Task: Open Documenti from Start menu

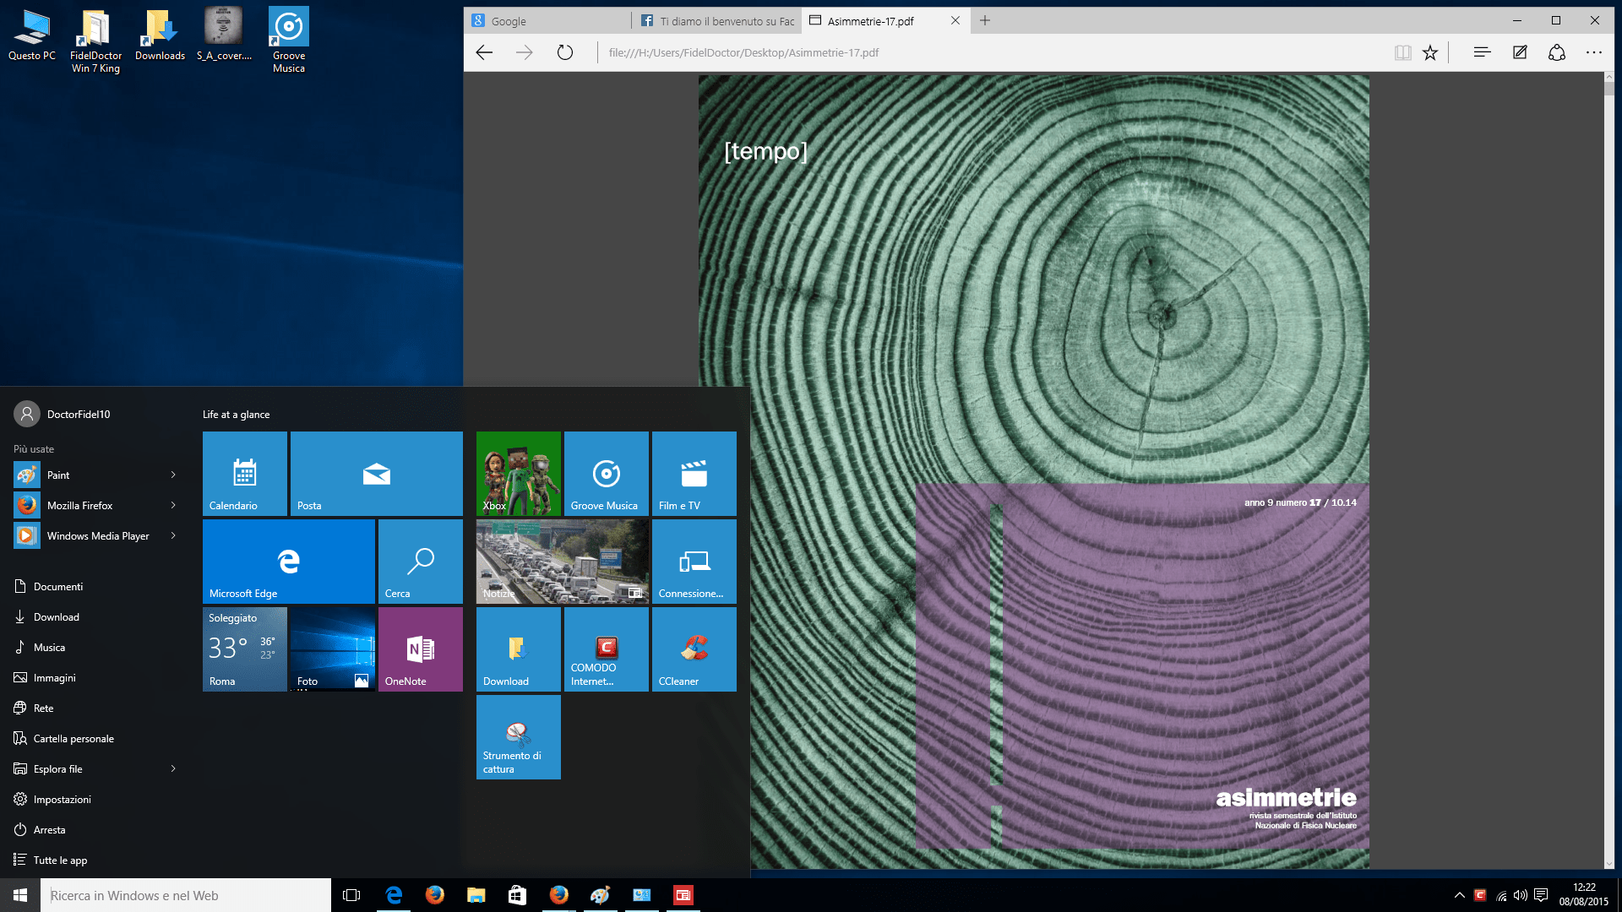Action: coord(49,586)
